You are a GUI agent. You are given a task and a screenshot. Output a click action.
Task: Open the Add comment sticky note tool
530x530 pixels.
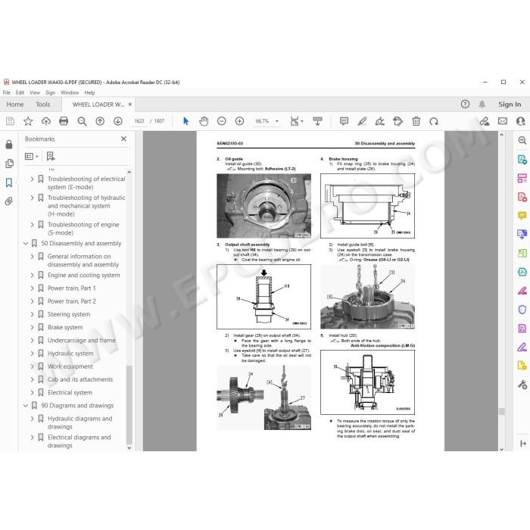[344, 121]
